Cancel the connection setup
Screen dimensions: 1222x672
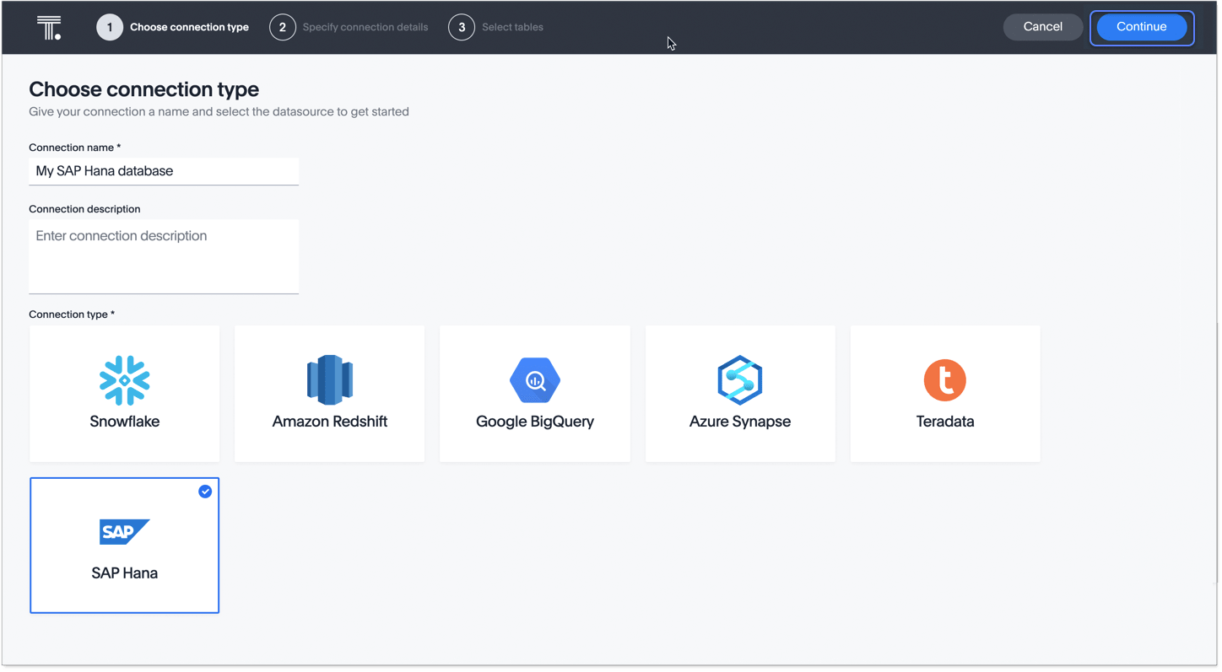pyautogui.click(x=1043, y=27)
